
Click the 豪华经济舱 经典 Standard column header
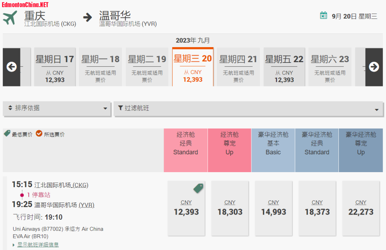click(317, 144)
